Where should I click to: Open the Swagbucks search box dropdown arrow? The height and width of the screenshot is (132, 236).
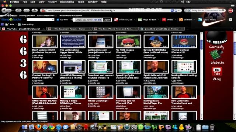[x=53, y=19]
